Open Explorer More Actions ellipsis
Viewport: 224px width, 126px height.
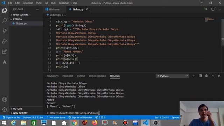pos(37,9)
